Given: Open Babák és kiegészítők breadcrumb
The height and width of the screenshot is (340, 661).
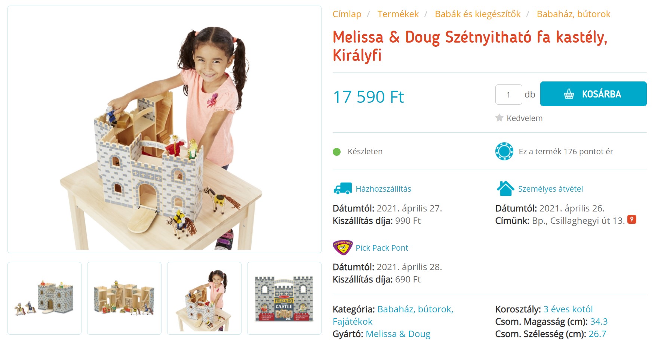Looking at the screenshot, I should coord(477,14).
